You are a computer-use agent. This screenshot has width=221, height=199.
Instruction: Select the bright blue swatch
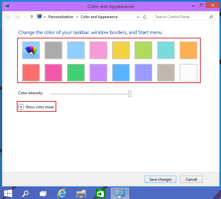pyautogui.click(x=121, y=73)
